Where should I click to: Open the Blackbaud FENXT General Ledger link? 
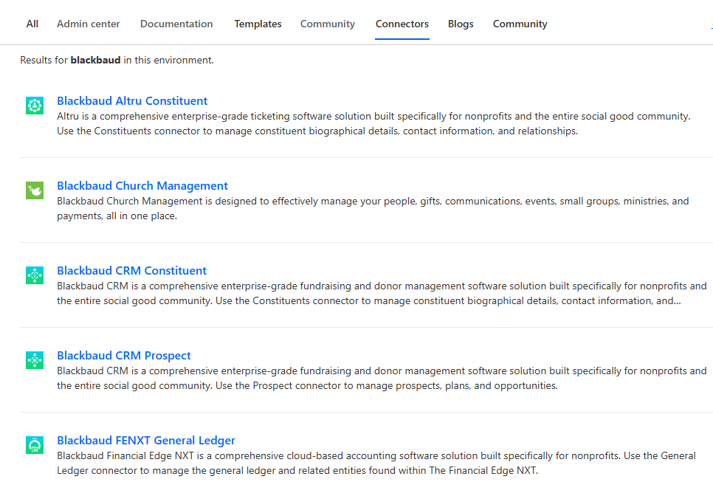click(x=146, y=441)
